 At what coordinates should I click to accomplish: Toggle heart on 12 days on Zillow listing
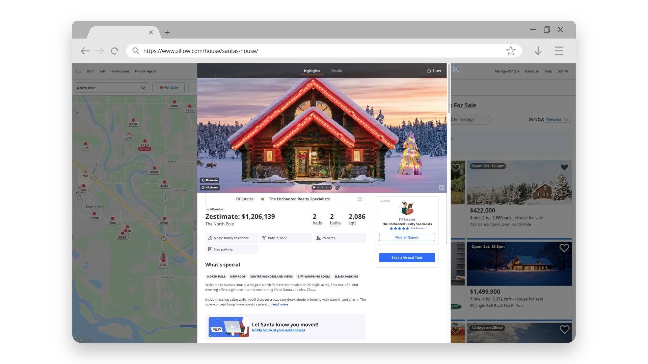pyautogui.click(x=564, y=329)
